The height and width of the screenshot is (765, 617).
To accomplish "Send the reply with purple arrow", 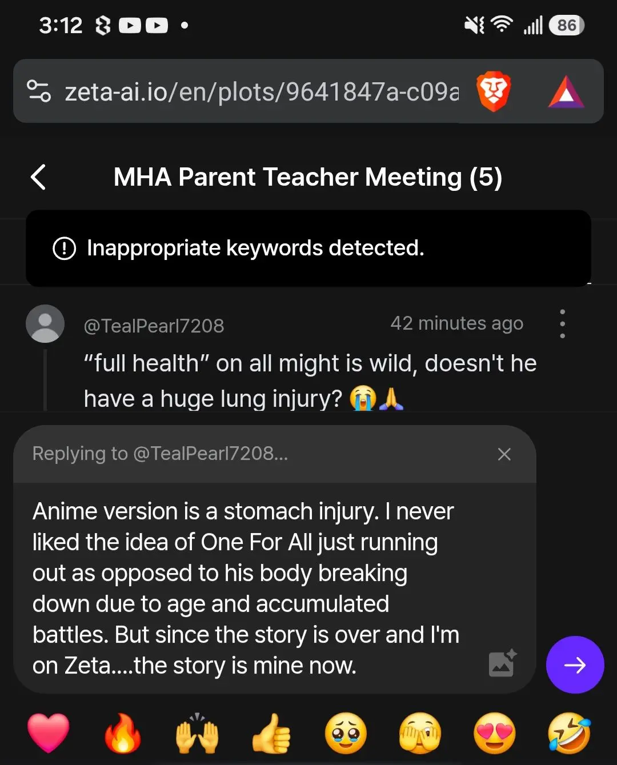I will pos(575,664).
